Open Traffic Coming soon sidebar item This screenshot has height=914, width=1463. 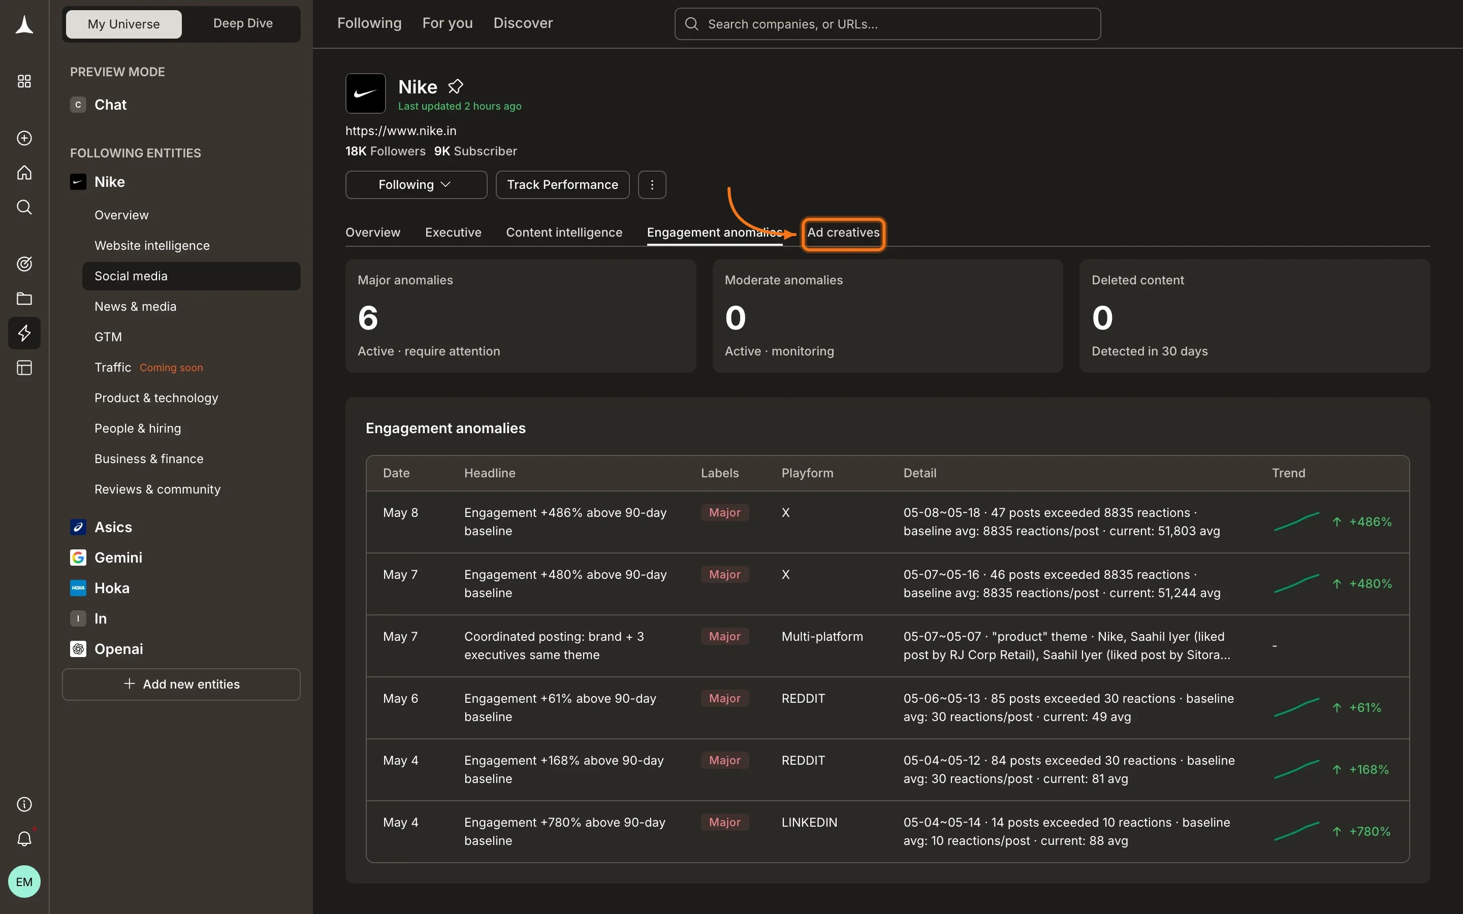(x=149, y=368)
